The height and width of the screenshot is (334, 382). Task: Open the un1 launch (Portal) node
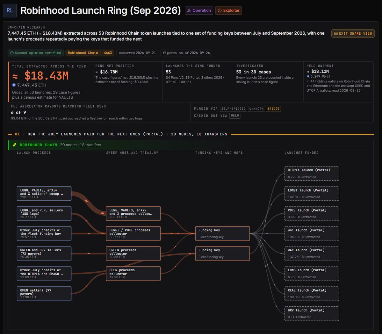point(312,233)
